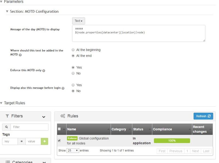Sort rules by Category column
Image resolution: width=219 pixels, height=163 pixels.
[x=121, y=129]
